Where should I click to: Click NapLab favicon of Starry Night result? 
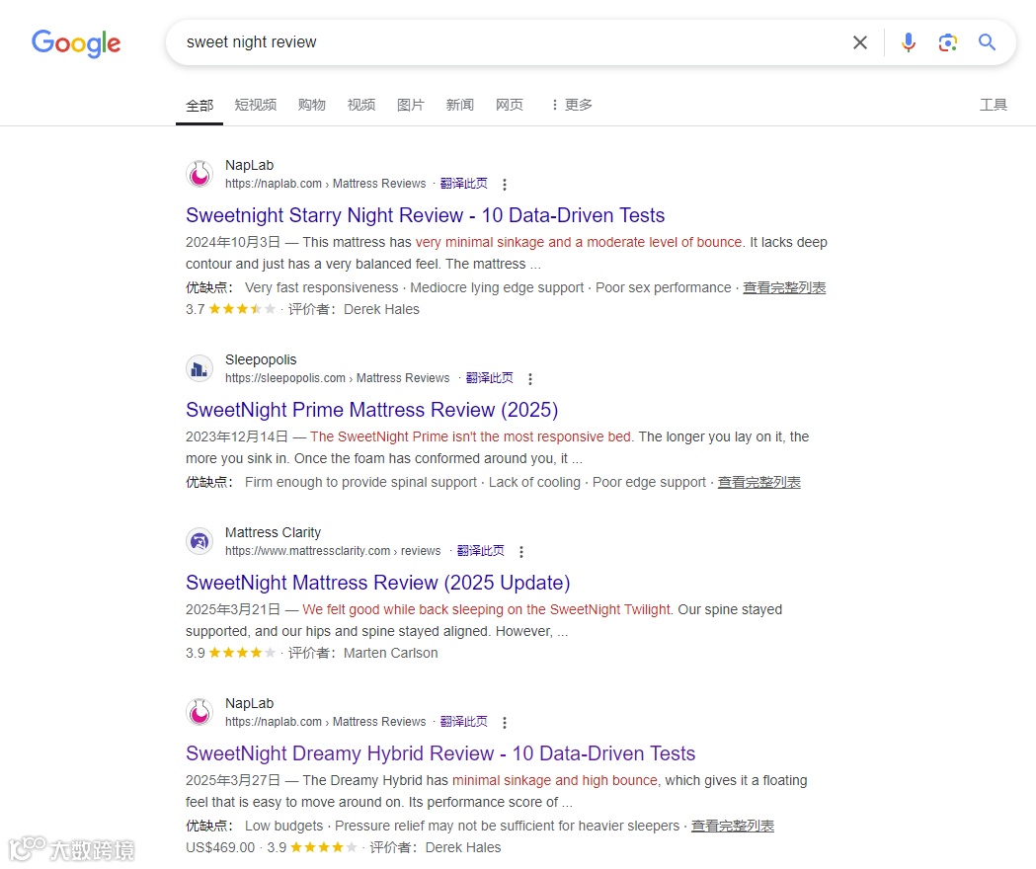199,175
